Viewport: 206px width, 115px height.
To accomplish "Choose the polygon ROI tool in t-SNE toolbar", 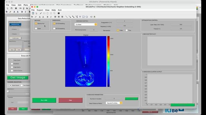I will click(x=48, y=13).
